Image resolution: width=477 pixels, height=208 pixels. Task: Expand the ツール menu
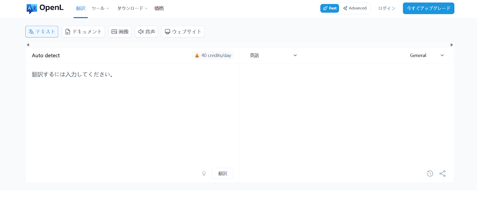pyautogui.click(x=100, y=8)
